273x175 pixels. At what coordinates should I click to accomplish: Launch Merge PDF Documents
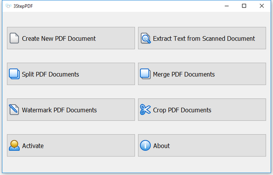click(184, 75)
